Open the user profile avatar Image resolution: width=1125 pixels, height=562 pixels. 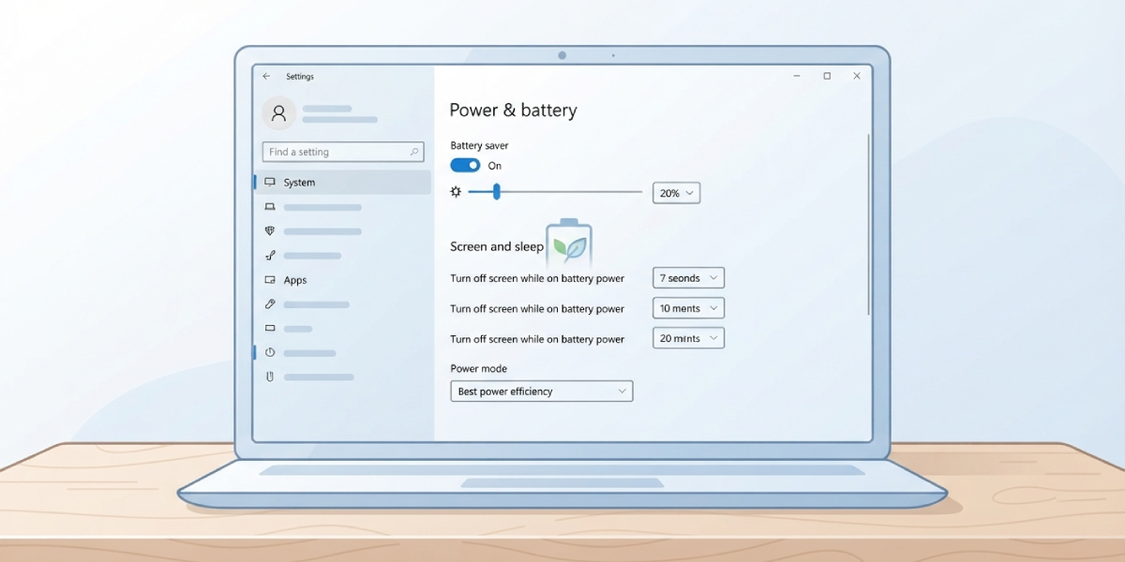coord(278,114)
